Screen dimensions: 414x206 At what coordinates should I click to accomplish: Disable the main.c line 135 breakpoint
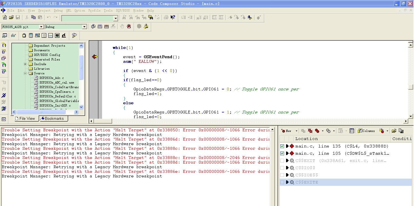pyautogui.click(x=282, y=146)
